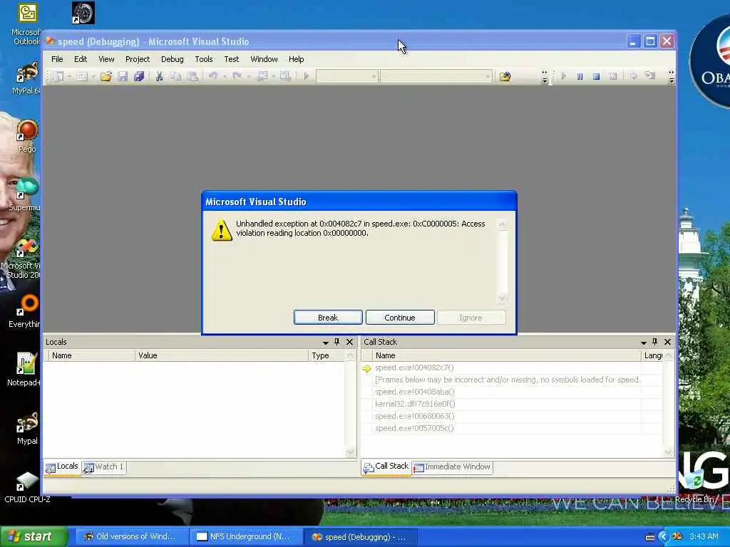Open the Notepad++ desktop shortcut

tap(25, 370)
